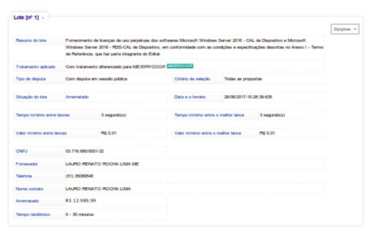This screenshot has height=234, width=370.
Task: Click the green ME/EPP/COOP badge
Action: (180, 66)
